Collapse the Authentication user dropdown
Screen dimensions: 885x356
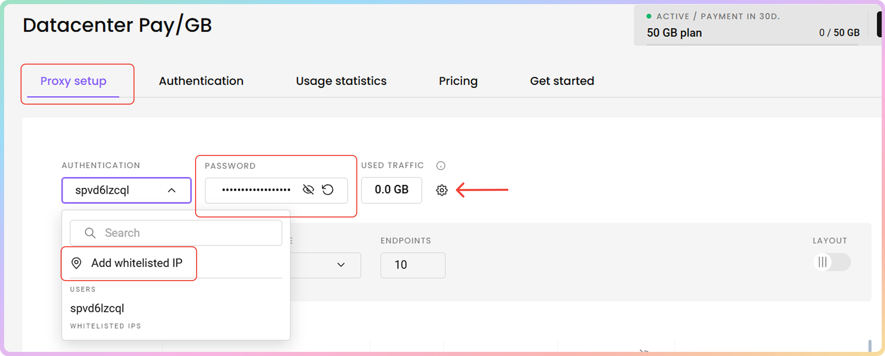point(171,190)
